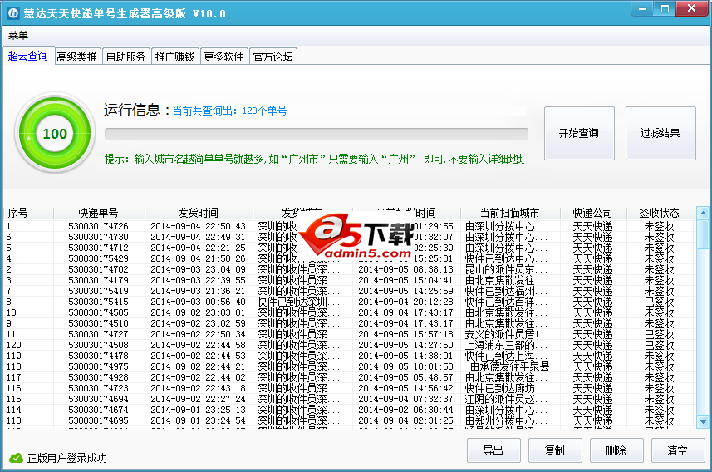Select tracking number 530030174510
Image resolution: width=712 pixels, height=472 pixels.
[99, 323]
